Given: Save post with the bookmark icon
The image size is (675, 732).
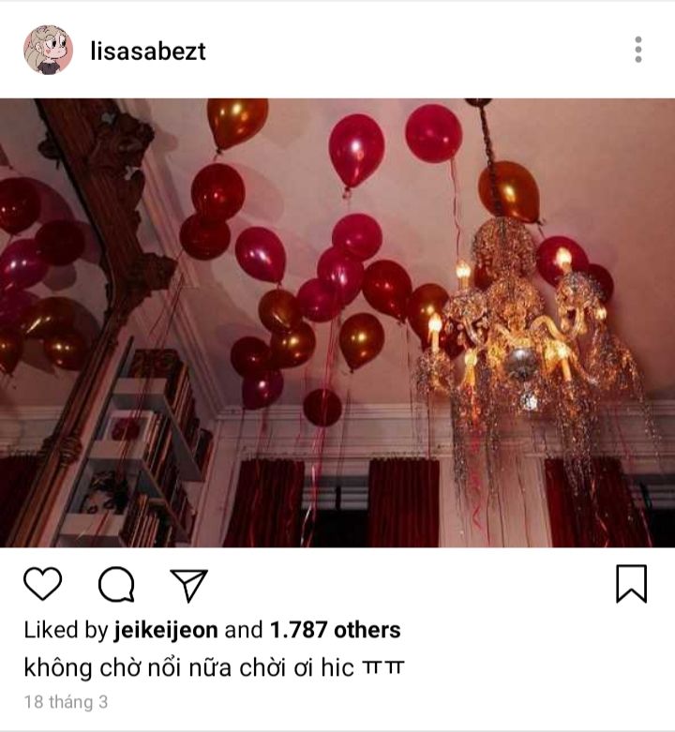Looking at the screenshot, I should coord(632,584).
